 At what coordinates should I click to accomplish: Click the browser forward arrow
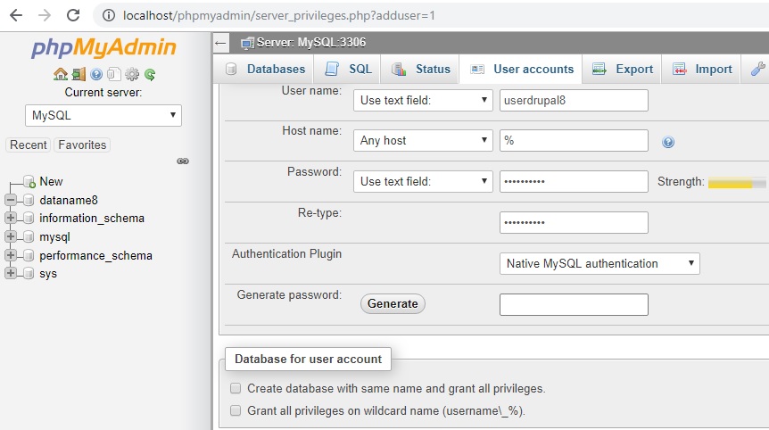click(45, 16)
